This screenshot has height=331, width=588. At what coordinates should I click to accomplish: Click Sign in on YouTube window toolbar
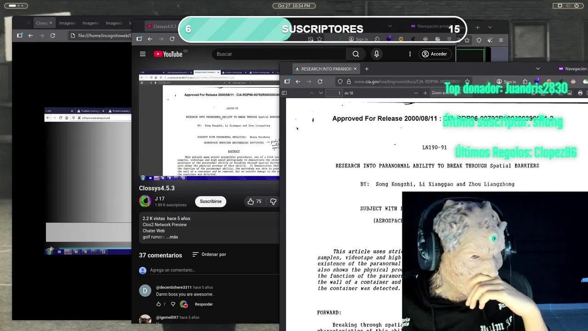[x=358, y=39]
